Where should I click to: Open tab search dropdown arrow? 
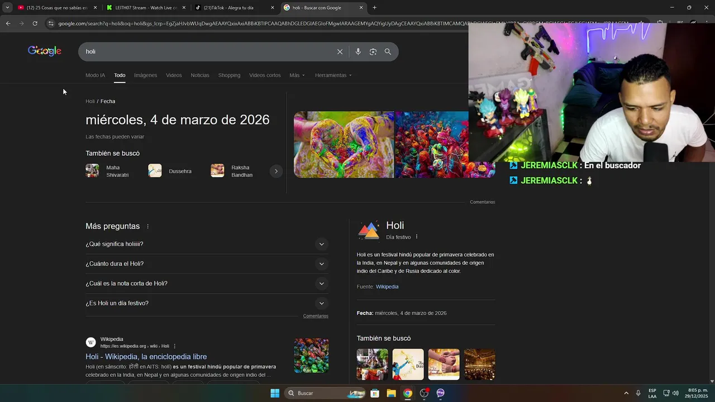coord(7,8)
